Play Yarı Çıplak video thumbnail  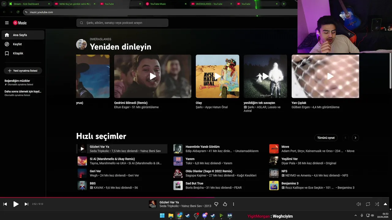point(325,76)
